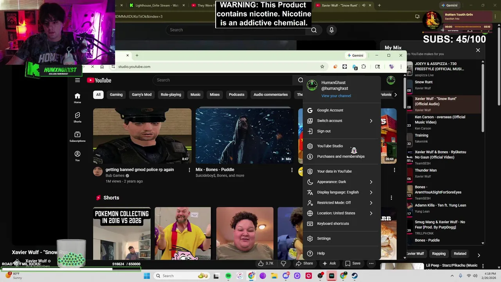Click the Ask button under video
The image size is (501, 282).
tap(329, 264)
